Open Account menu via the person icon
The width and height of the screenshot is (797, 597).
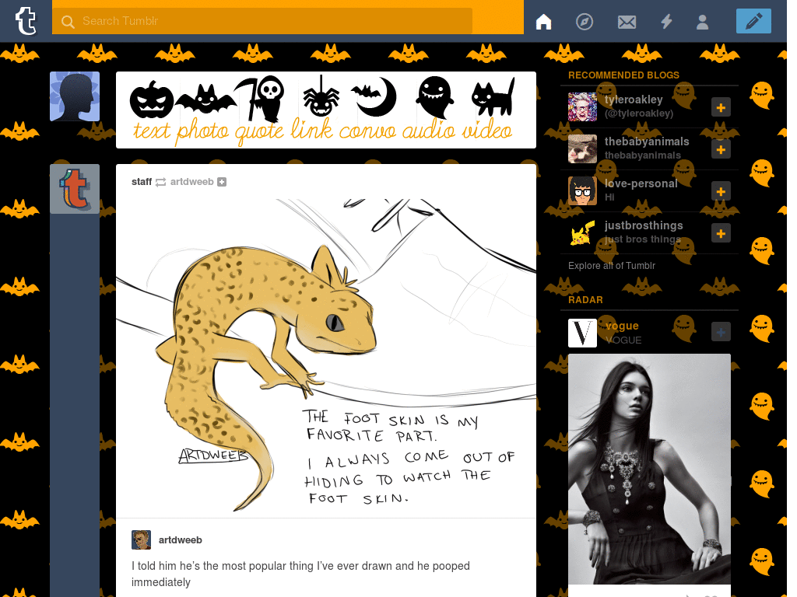click(x=703, y=22)
